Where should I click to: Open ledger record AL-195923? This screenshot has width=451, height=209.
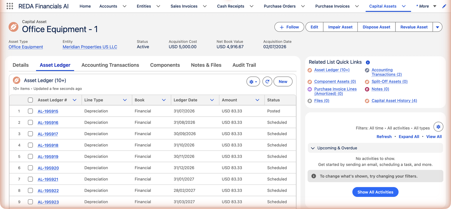click(48, 202)
